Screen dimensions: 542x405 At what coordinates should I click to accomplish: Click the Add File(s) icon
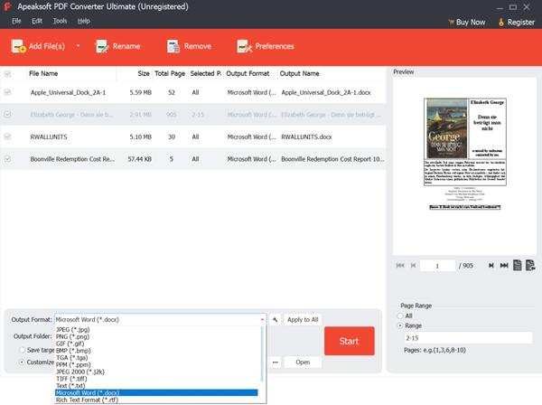pos(17,46)
